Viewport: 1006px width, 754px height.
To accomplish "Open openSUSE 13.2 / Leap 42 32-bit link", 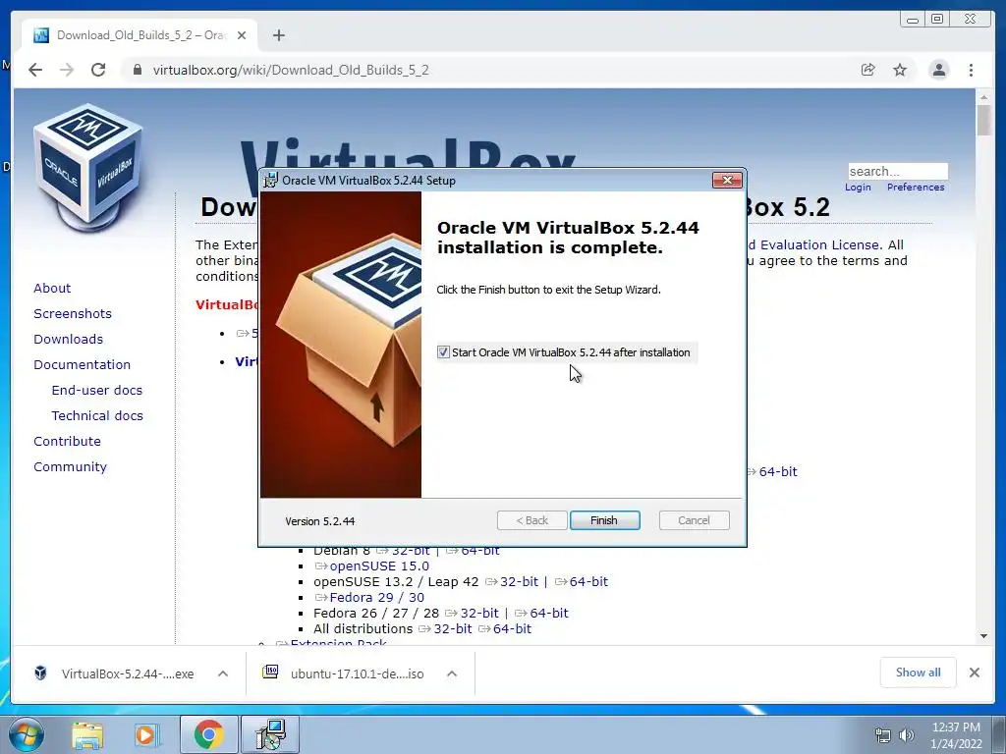I will (x=519, y=581).
